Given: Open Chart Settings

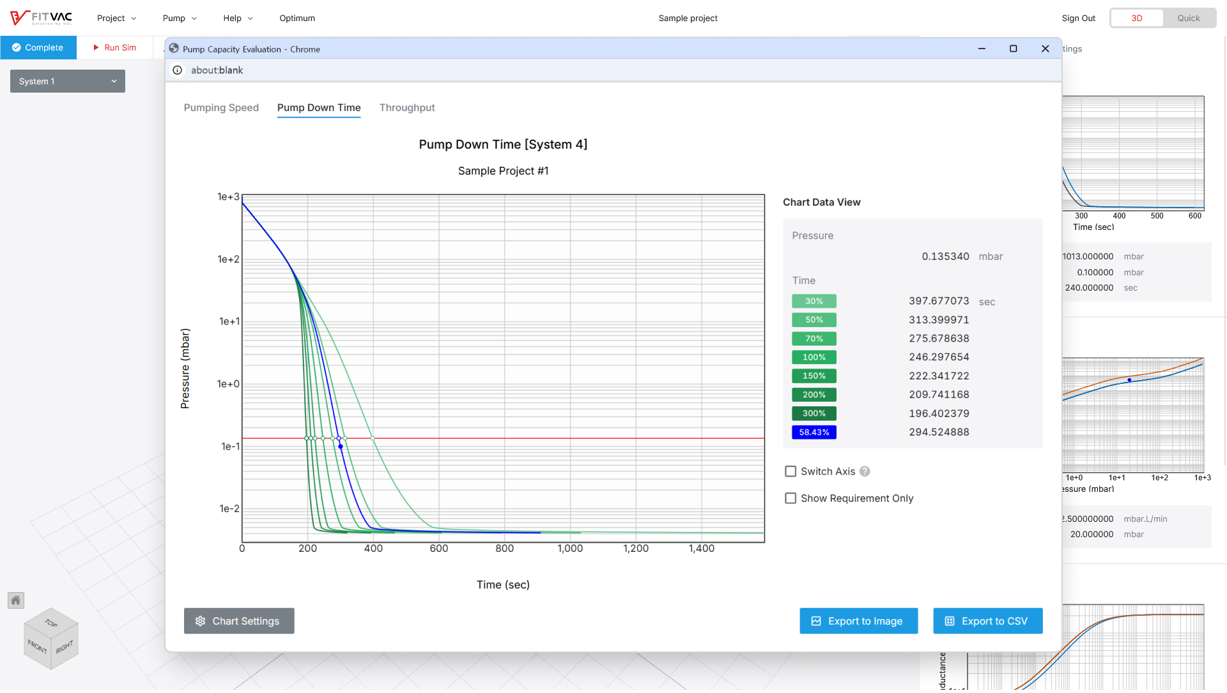Looking at the screenshot, I should (x=239, y=621).
